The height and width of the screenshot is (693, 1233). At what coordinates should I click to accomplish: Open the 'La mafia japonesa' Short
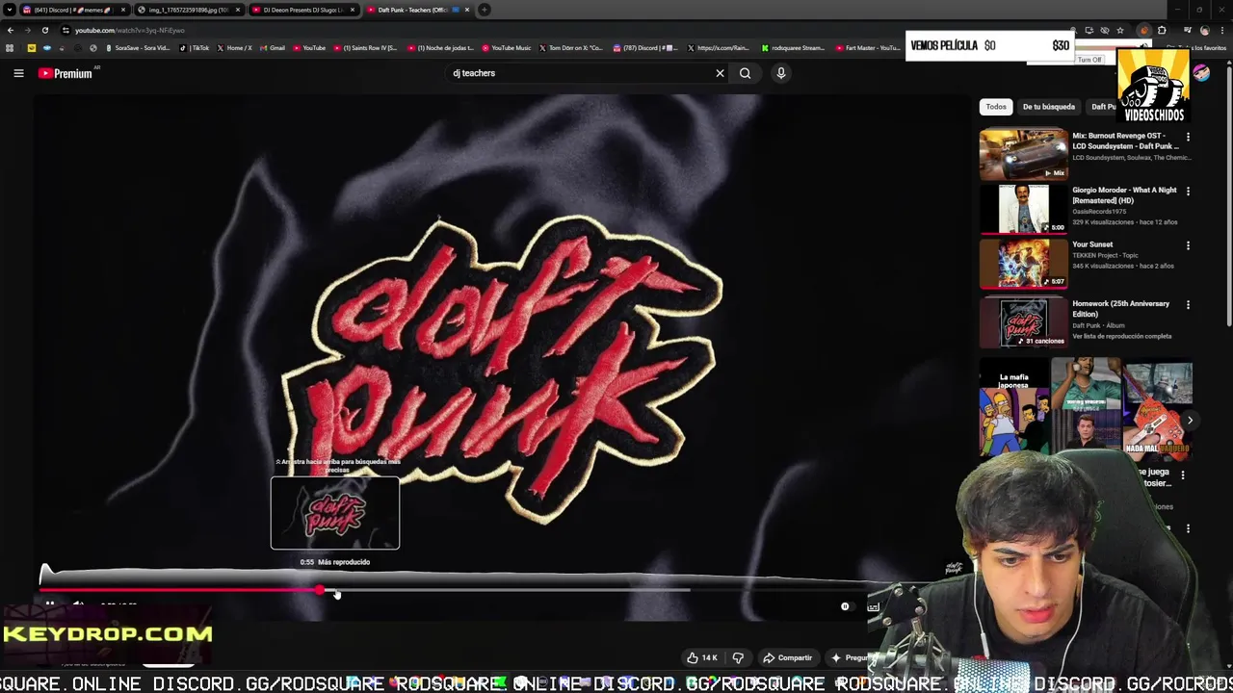click(1013, 409)
